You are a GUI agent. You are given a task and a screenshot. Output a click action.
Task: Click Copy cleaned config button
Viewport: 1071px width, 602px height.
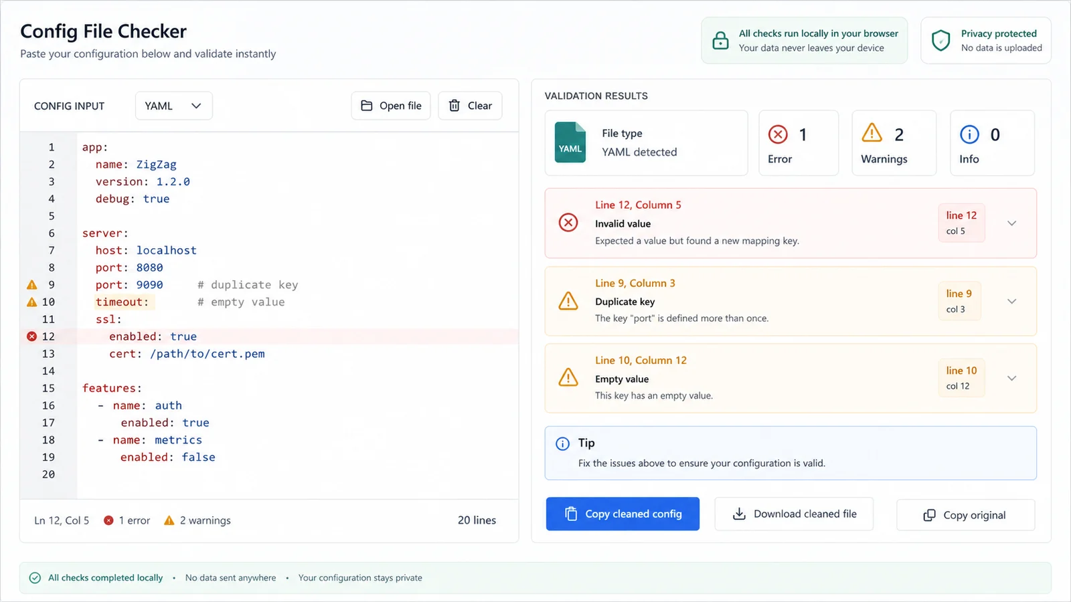(623, 514)
